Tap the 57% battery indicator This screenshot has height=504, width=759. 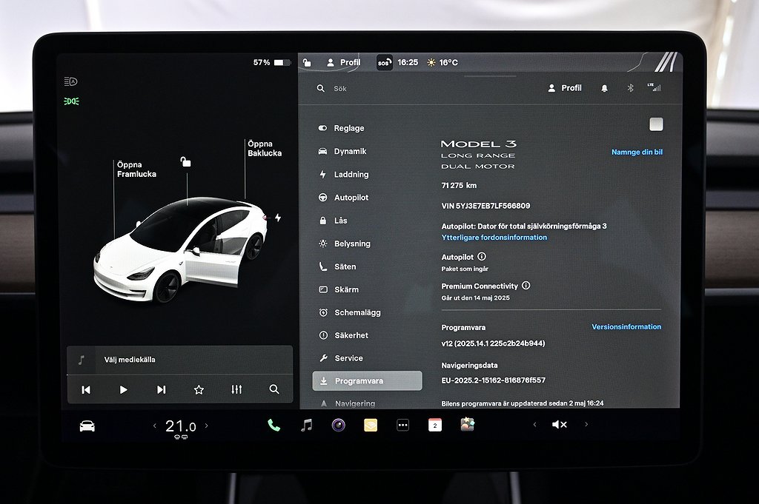(x=271, y=62)
